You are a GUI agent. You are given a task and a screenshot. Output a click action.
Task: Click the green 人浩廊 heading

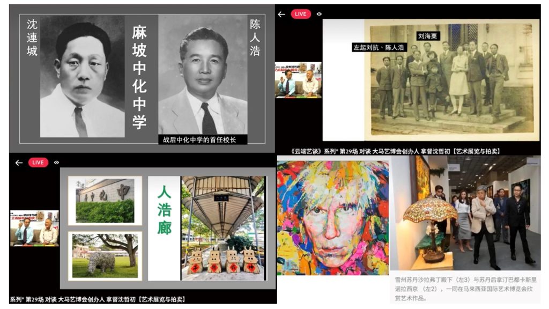[164, 210]
